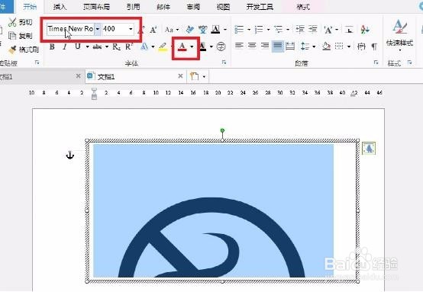Image resolution: width=423 pixels, height=292 pixels.
Task: Toggle distributed alignment
Action: coord(290,47)
